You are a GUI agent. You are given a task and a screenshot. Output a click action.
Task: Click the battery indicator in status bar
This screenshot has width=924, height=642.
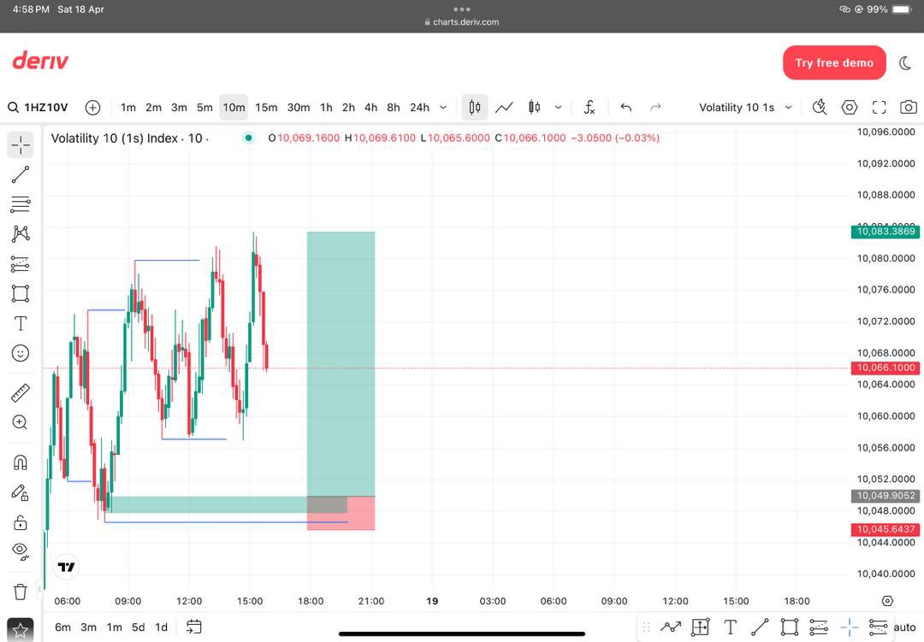(903, 9)
